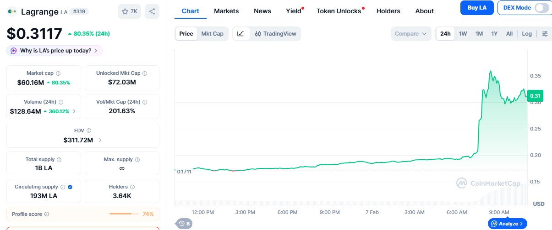Click the info icon next to Max. supply
The height and width of the screenshot is (230, 552).
tap(137, 160)
